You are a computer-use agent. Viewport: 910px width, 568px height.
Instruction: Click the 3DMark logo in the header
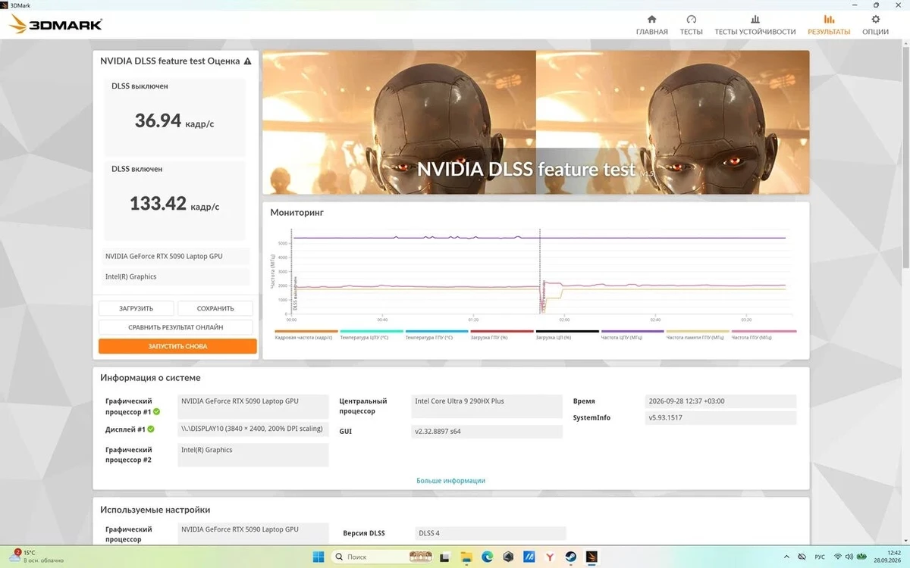55,25
